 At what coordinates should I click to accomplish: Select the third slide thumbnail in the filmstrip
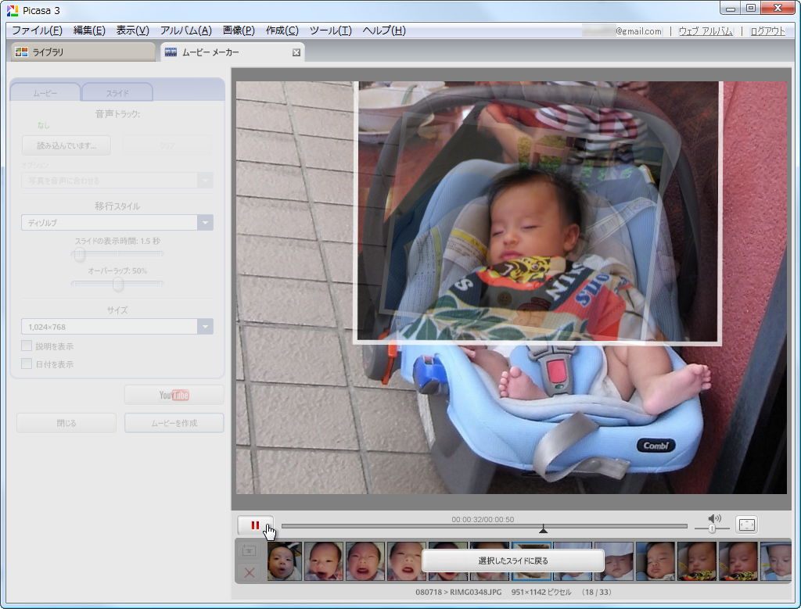[365, 561]
